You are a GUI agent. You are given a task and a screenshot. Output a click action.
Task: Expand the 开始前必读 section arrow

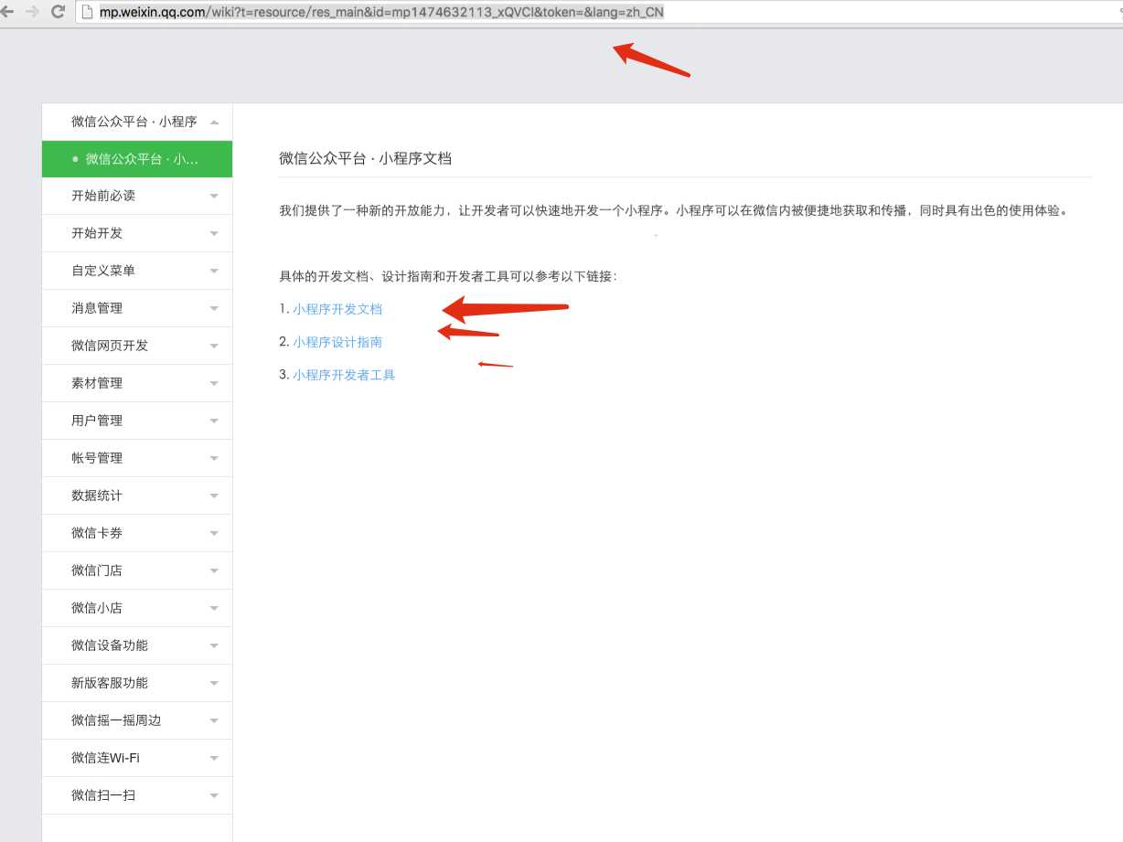tap(214, 196)
